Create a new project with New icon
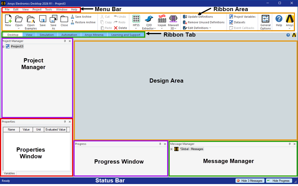The width and height of the screenshot is (298, 186). pyautogui.click(x=8, y=19)
